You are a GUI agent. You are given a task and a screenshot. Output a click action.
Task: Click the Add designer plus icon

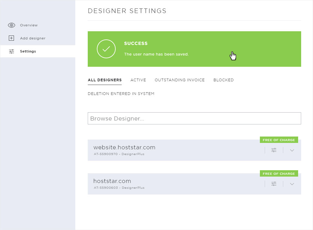[x=11, y=38]
